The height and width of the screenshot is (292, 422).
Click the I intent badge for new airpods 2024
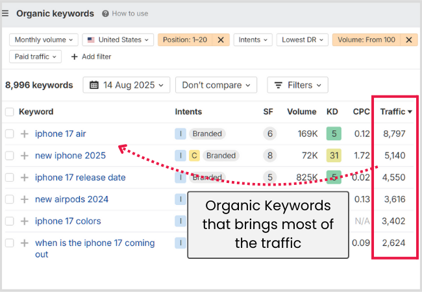coord(180,199)
